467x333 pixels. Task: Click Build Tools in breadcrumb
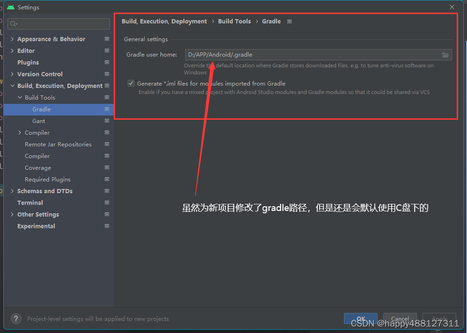tap(234, 22)
